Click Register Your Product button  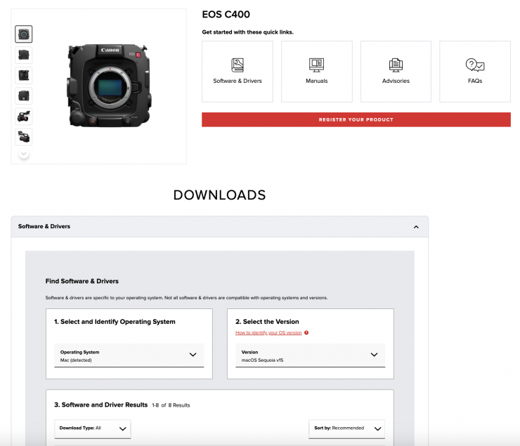(356, 119)
